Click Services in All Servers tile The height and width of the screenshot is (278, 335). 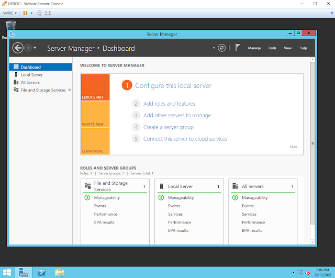tap(249, 214)
